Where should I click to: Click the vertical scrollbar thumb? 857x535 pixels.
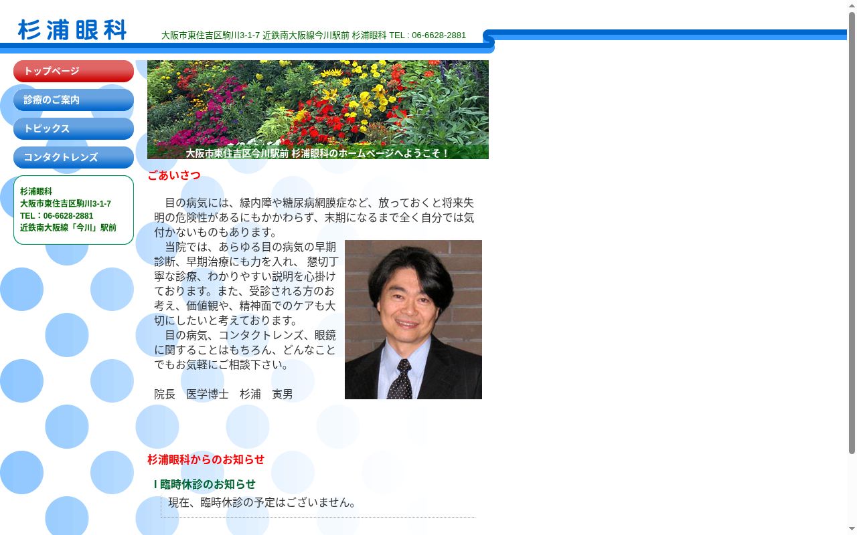852,233
